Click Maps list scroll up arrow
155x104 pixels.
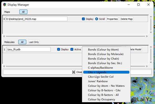[151, 17]
